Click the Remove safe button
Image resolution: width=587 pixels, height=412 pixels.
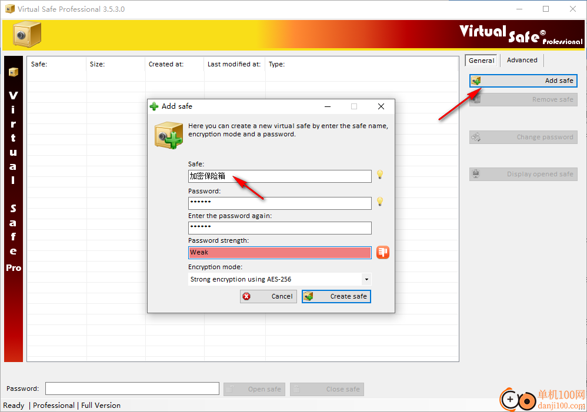pos(523,99)
